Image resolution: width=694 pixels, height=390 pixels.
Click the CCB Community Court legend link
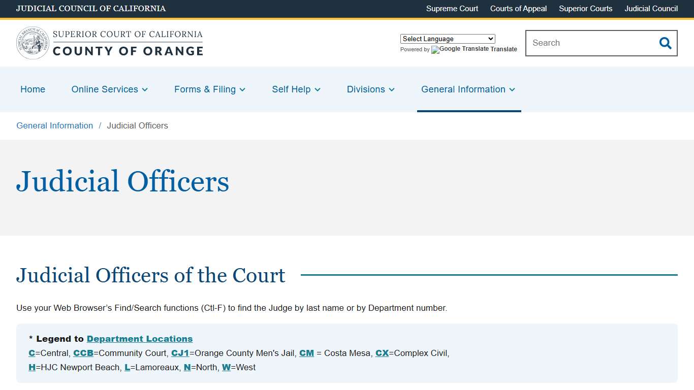83,353
